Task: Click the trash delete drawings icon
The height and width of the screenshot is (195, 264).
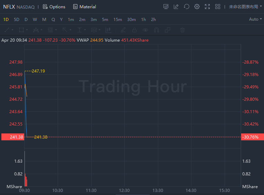Action: [182, 30]
